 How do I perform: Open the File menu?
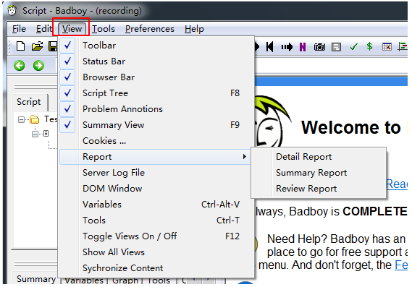point(19,29)
